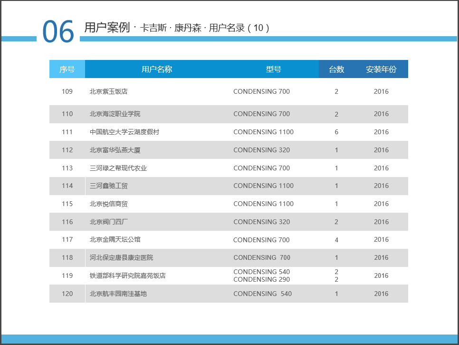Screen dimensions: 459x345
Task: Select row number 117
Action: pyautogui.click(x=67, y=239)
